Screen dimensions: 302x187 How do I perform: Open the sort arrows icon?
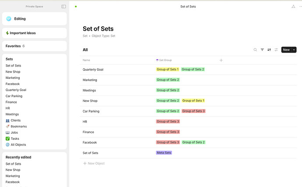[x=269, y=50]
